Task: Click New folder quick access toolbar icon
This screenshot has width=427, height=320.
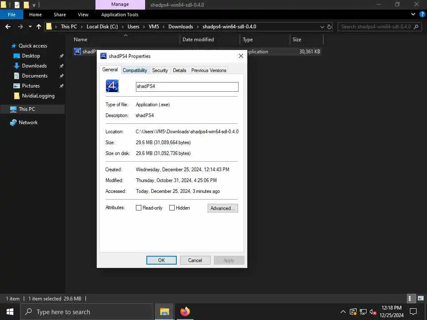Action: coord(26,5)
